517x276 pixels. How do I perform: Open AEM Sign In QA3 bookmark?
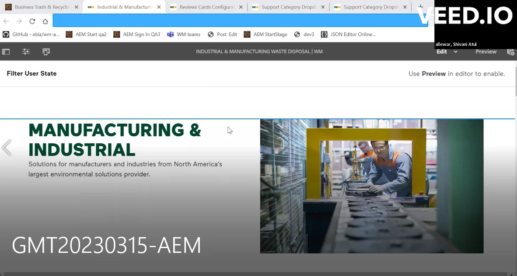click(x=137, y=34)
